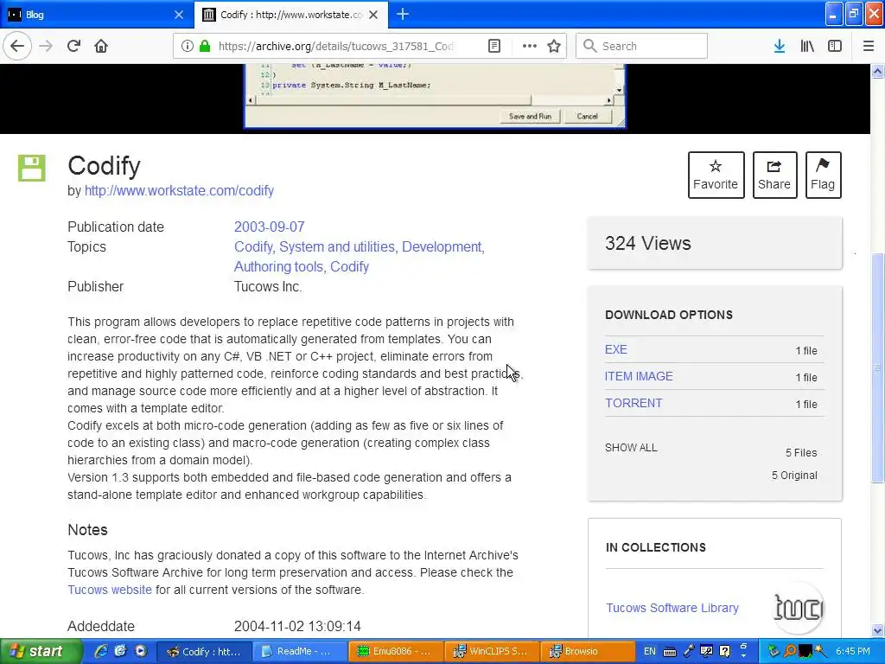The image size is (885, 664).
Task: Switch to the Browsio taskbar window
Action: 587,651
